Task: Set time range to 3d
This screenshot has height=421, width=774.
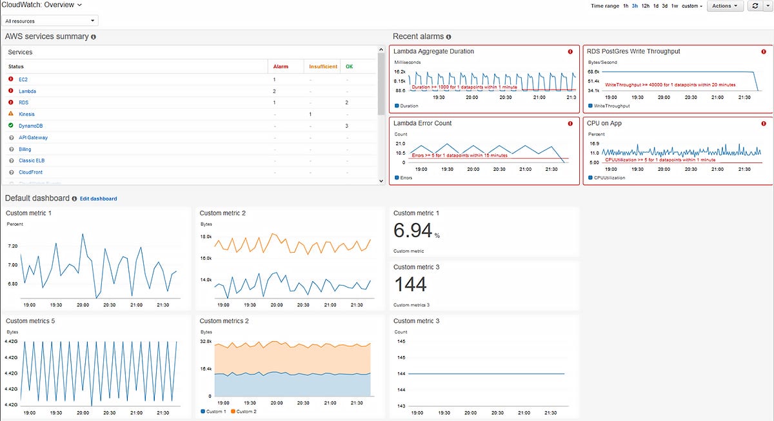Action: 665,6
